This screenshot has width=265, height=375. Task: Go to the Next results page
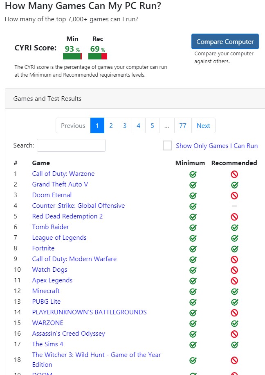[x=203, y=125]
